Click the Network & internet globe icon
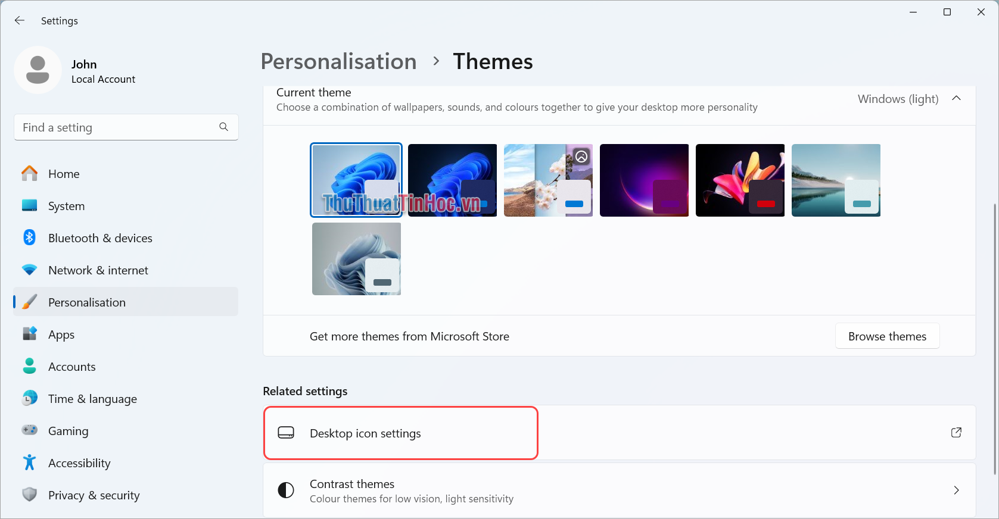The image size is (999, 519). (29, 270)
